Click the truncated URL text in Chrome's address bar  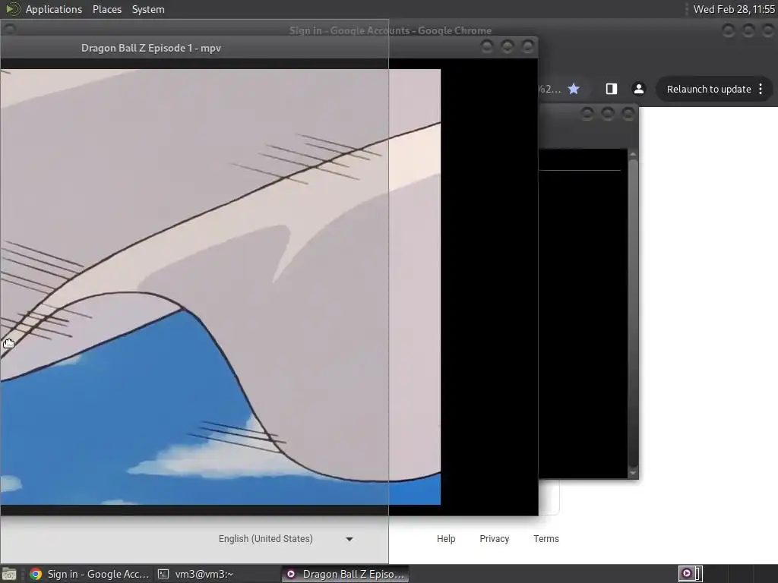click(549, 90)
